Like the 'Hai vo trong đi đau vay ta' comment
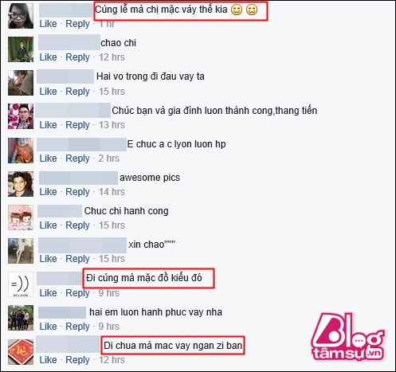The height and width of the screenshot is (372, 396). (x=48, y=92)
